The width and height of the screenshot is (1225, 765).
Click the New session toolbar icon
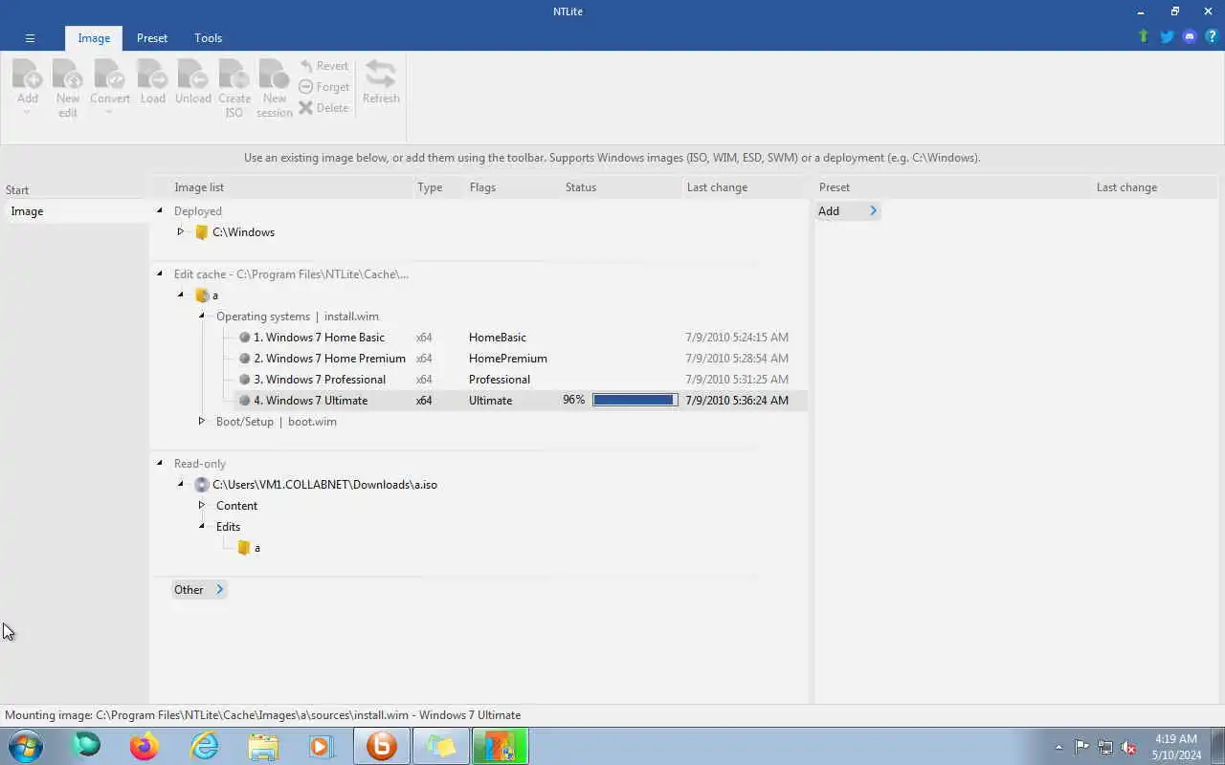[275, 75]
